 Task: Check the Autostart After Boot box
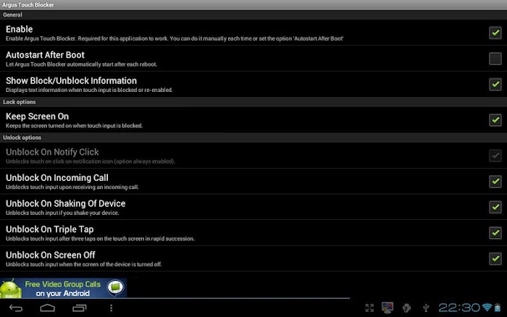click(495, 59)
